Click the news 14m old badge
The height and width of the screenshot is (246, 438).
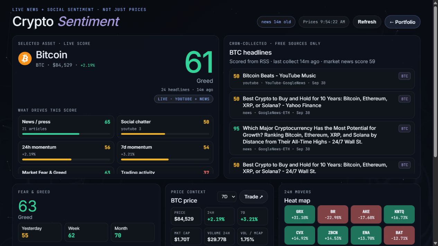[x=276, y=22]
